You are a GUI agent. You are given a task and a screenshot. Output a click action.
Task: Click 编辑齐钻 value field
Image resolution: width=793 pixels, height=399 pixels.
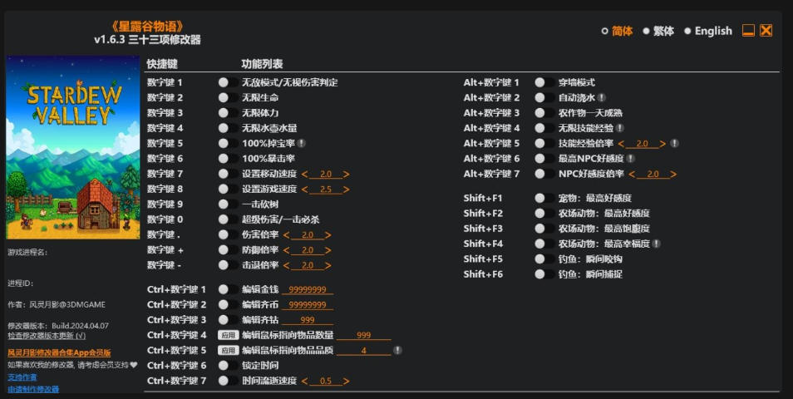pyautogui.click(x=308, y=320)
